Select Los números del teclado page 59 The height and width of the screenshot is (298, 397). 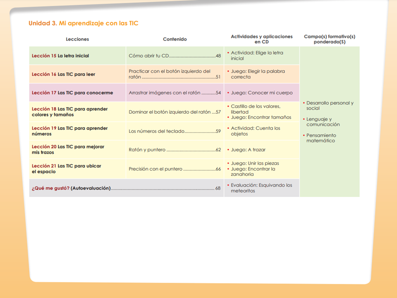[175, 131]
